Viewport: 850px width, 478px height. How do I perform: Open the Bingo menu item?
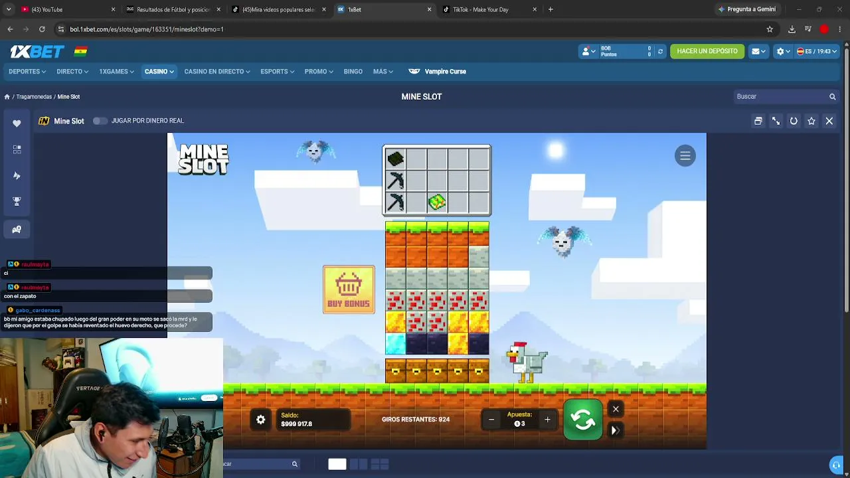(x=353, y=72)
